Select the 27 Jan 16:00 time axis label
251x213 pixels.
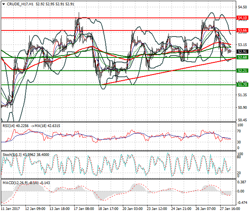pos(230,209)
